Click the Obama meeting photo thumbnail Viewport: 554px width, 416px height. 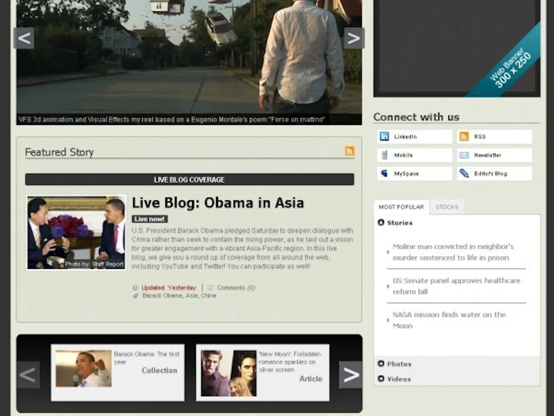(76, 231)
